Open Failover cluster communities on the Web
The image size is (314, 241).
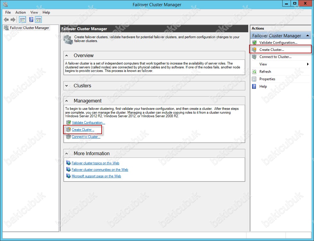point(100,170)
